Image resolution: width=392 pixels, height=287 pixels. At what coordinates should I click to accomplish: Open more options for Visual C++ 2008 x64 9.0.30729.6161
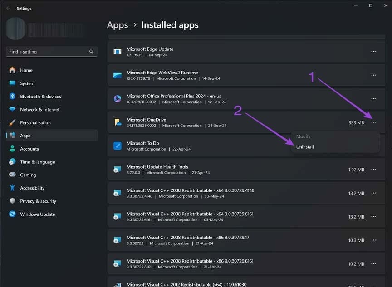click(373, 217)
